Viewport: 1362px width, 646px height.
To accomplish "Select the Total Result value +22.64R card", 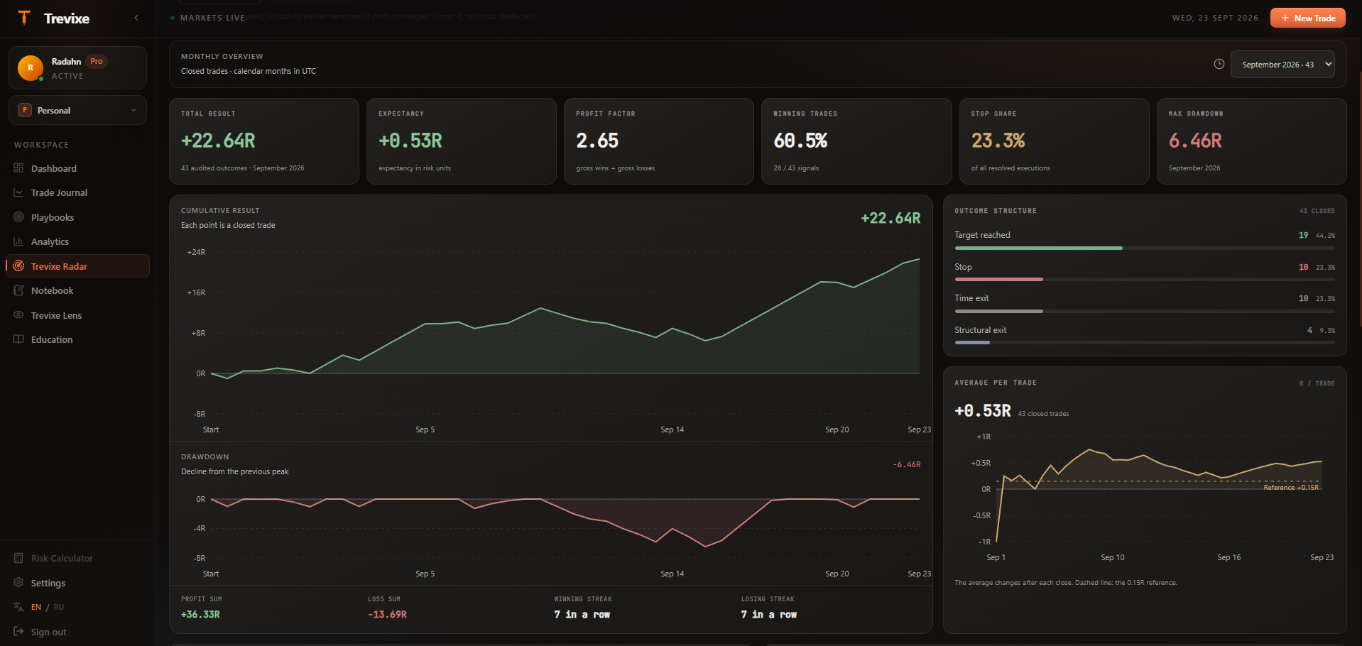I will click(264, 141).
